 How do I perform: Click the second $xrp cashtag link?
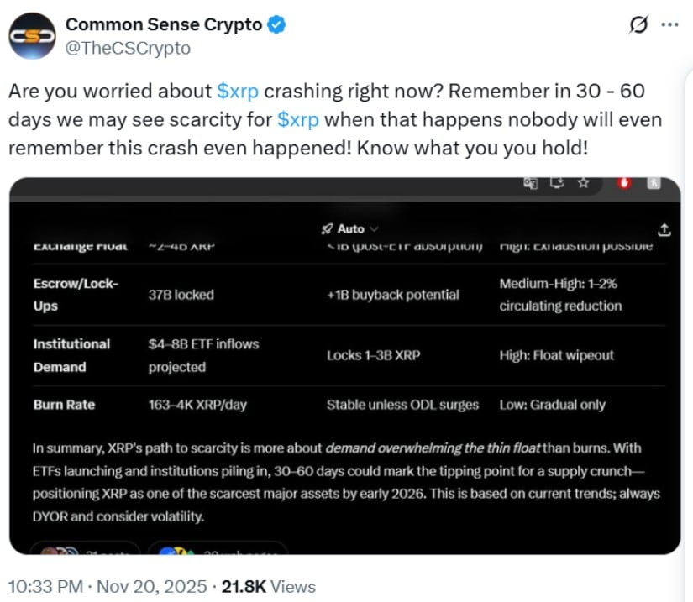297,119
